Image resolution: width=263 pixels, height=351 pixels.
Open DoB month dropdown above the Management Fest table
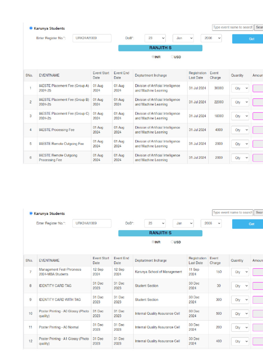coord(183,223)
